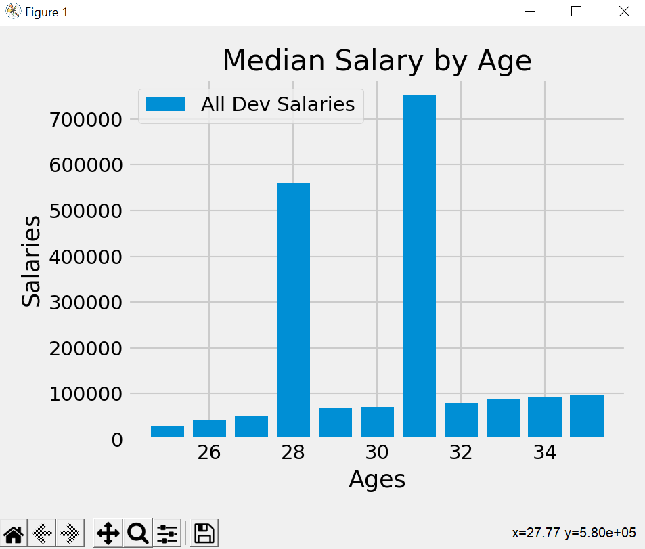Click the Save figure floppy disk icon
Image resolution: width=645 pixels, height=549 pixels.
point(203,533)
